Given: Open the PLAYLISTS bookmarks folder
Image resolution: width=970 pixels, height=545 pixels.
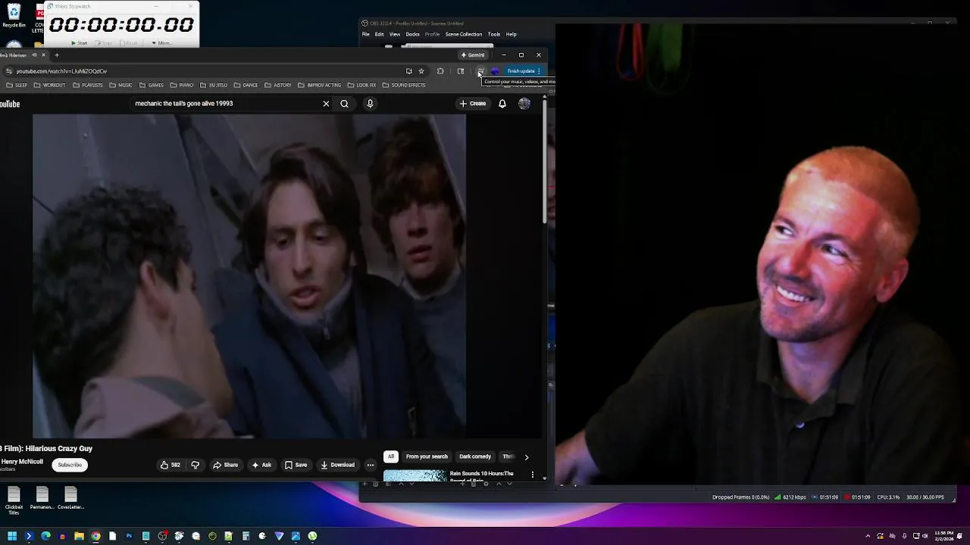Looking at the screenshot, I should coord(87,86).
